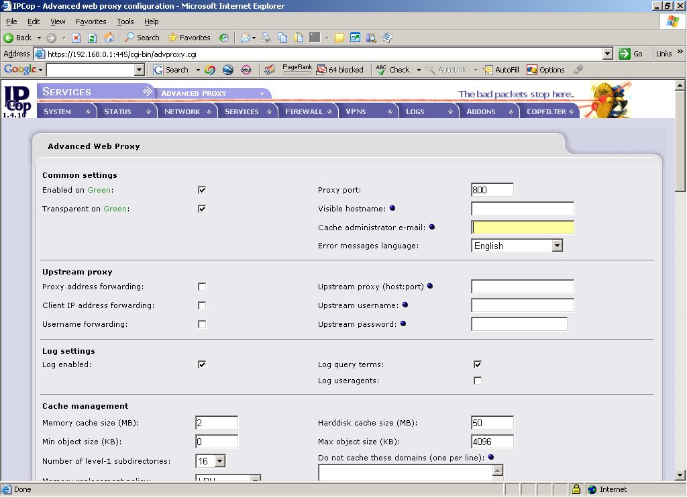Enable Username forwarding checkbox
This screenshot has width=687, height=498.
202,324
